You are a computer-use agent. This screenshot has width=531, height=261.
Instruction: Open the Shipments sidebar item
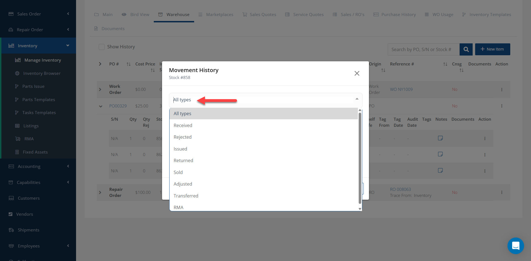click(x=28, y=230)
